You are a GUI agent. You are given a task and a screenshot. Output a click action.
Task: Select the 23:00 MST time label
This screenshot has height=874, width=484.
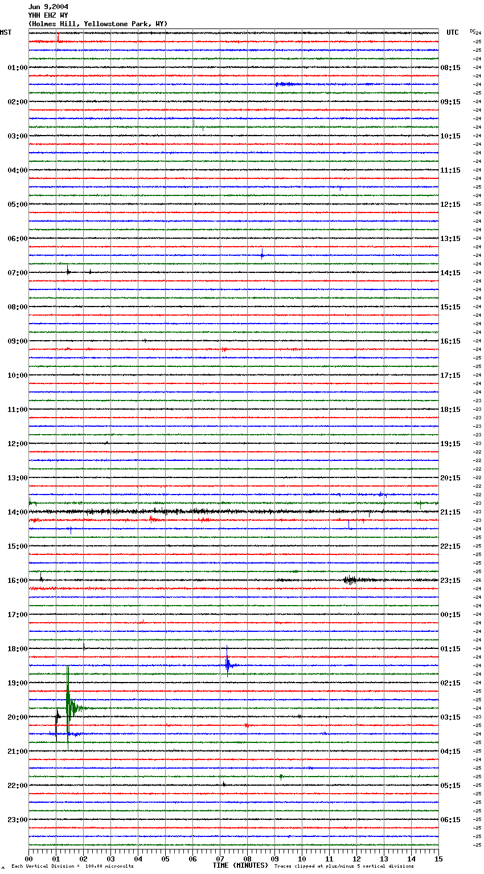[x=18, y=820]
